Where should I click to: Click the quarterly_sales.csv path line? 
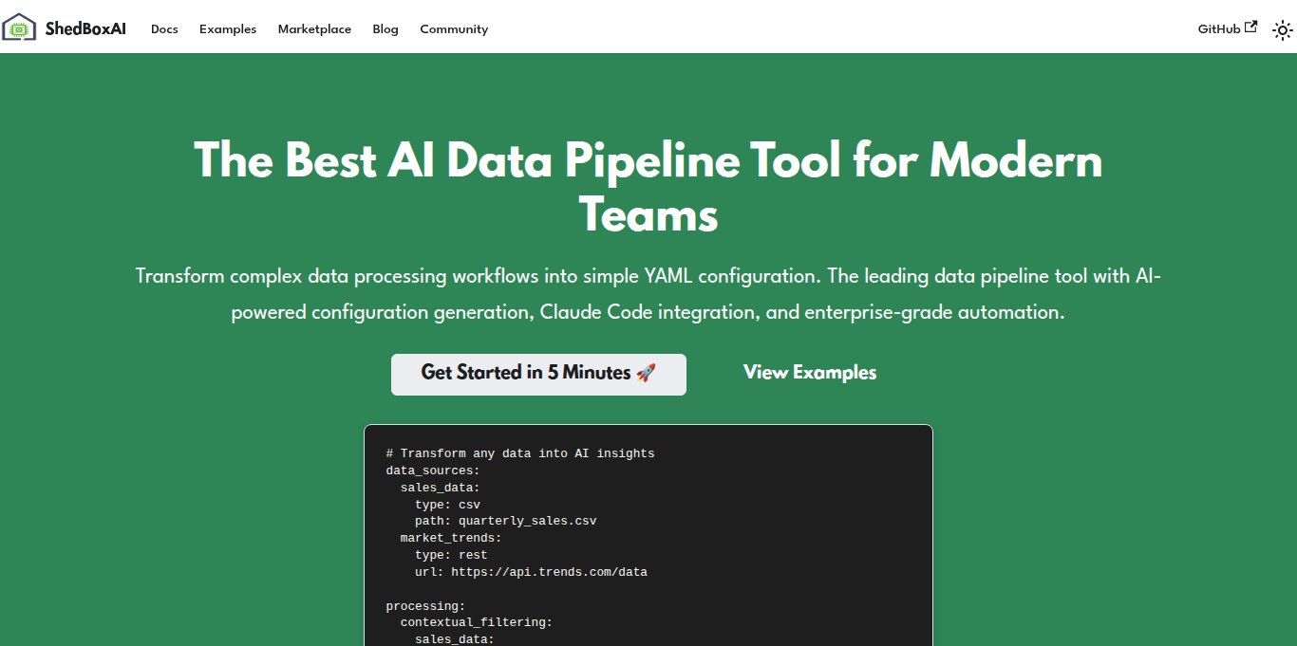coord(505,521)
